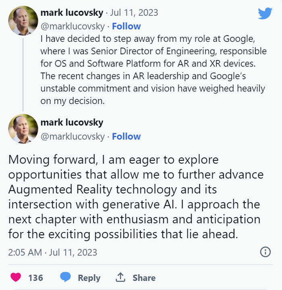The image size is (282, 290).
Task: Follow marklucovsky in the second tweet
Action: (126, 136)
